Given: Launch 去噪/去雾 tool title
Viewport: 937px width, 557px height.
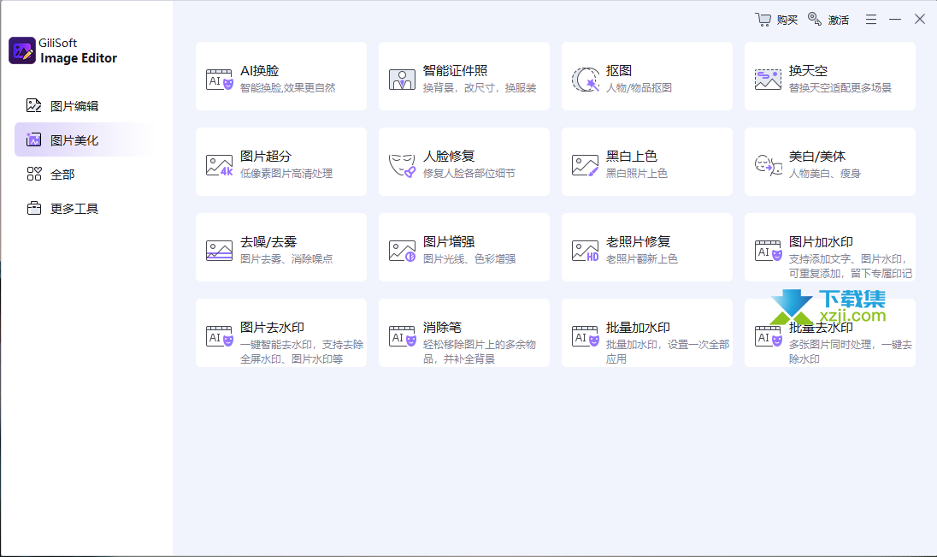Looking at the screenshot, I should coord(268,241).
